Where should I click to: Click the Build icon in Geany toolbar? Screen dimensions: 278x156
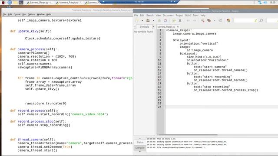point(209,21)
